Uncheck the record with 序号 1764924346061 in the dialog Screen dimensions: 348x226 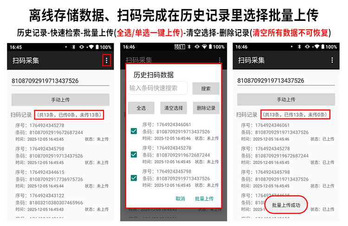point(134,131)
